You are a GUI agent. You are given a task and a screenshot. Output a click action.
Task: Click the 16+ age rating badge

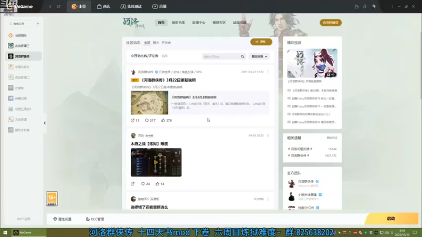coord(52,199)
